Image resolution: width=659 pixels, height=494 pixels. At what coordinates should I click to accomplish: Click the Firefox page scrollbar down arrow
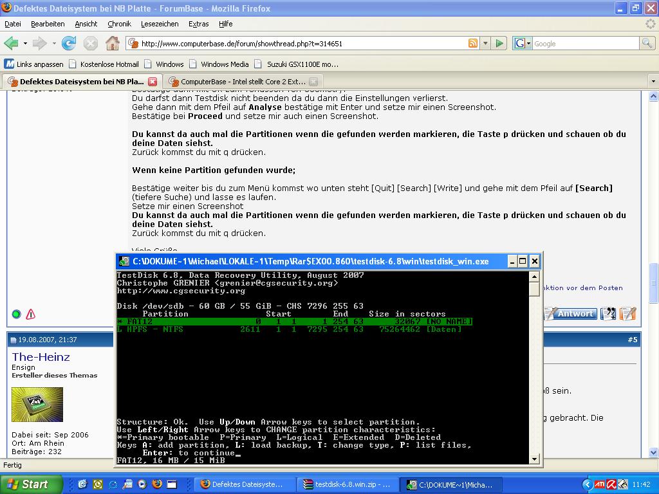click(x=654, y=452)
